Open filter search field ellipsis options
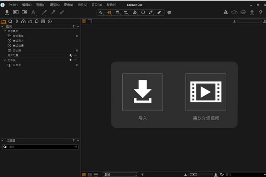Screen dimensions: 266x177 tap(76, 147)
